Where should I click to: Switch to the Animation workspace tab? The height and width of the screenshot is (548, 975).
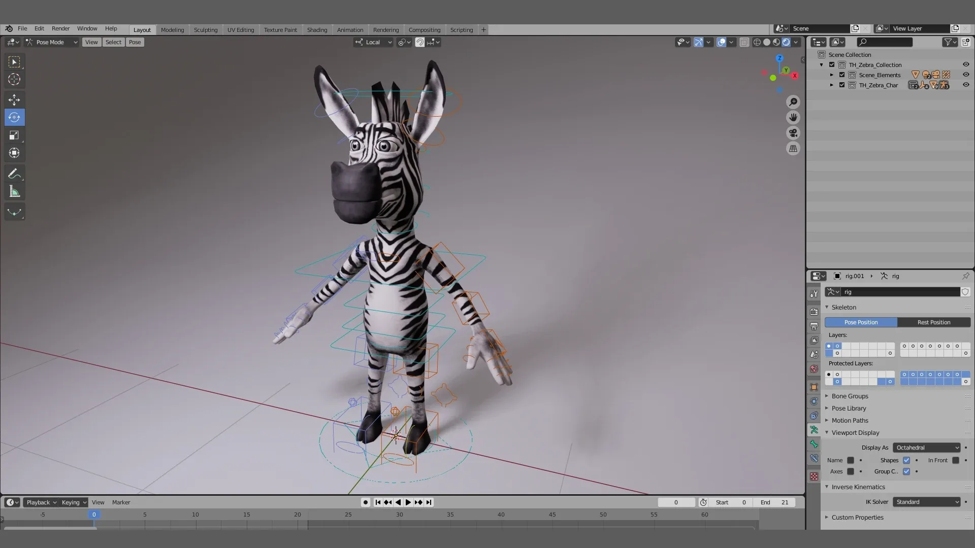coord(350,30)
